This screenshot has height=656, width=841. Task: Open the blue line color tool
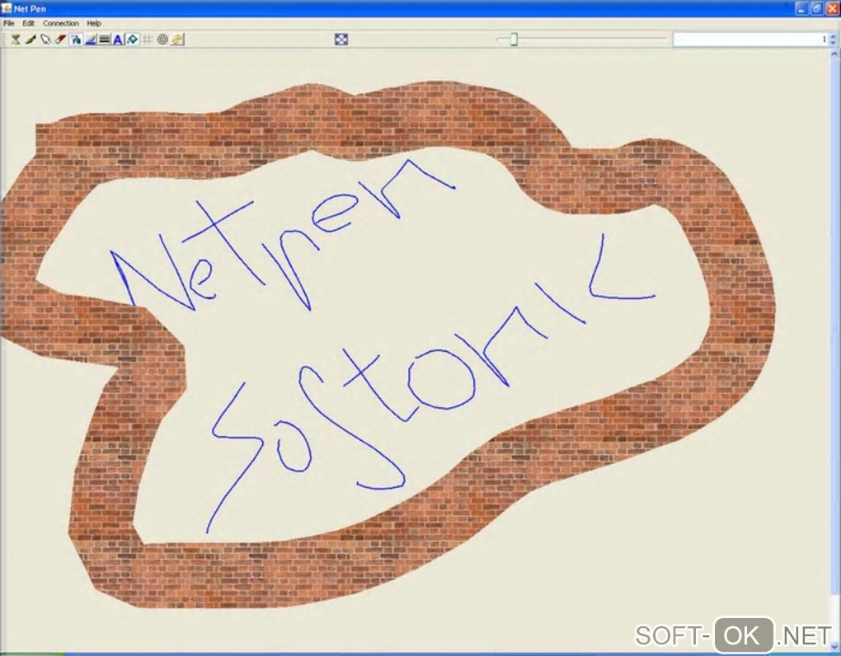coord(90,39)
